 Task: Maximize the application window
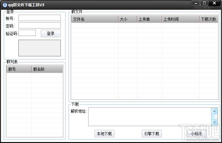click(x=204, y=3)
